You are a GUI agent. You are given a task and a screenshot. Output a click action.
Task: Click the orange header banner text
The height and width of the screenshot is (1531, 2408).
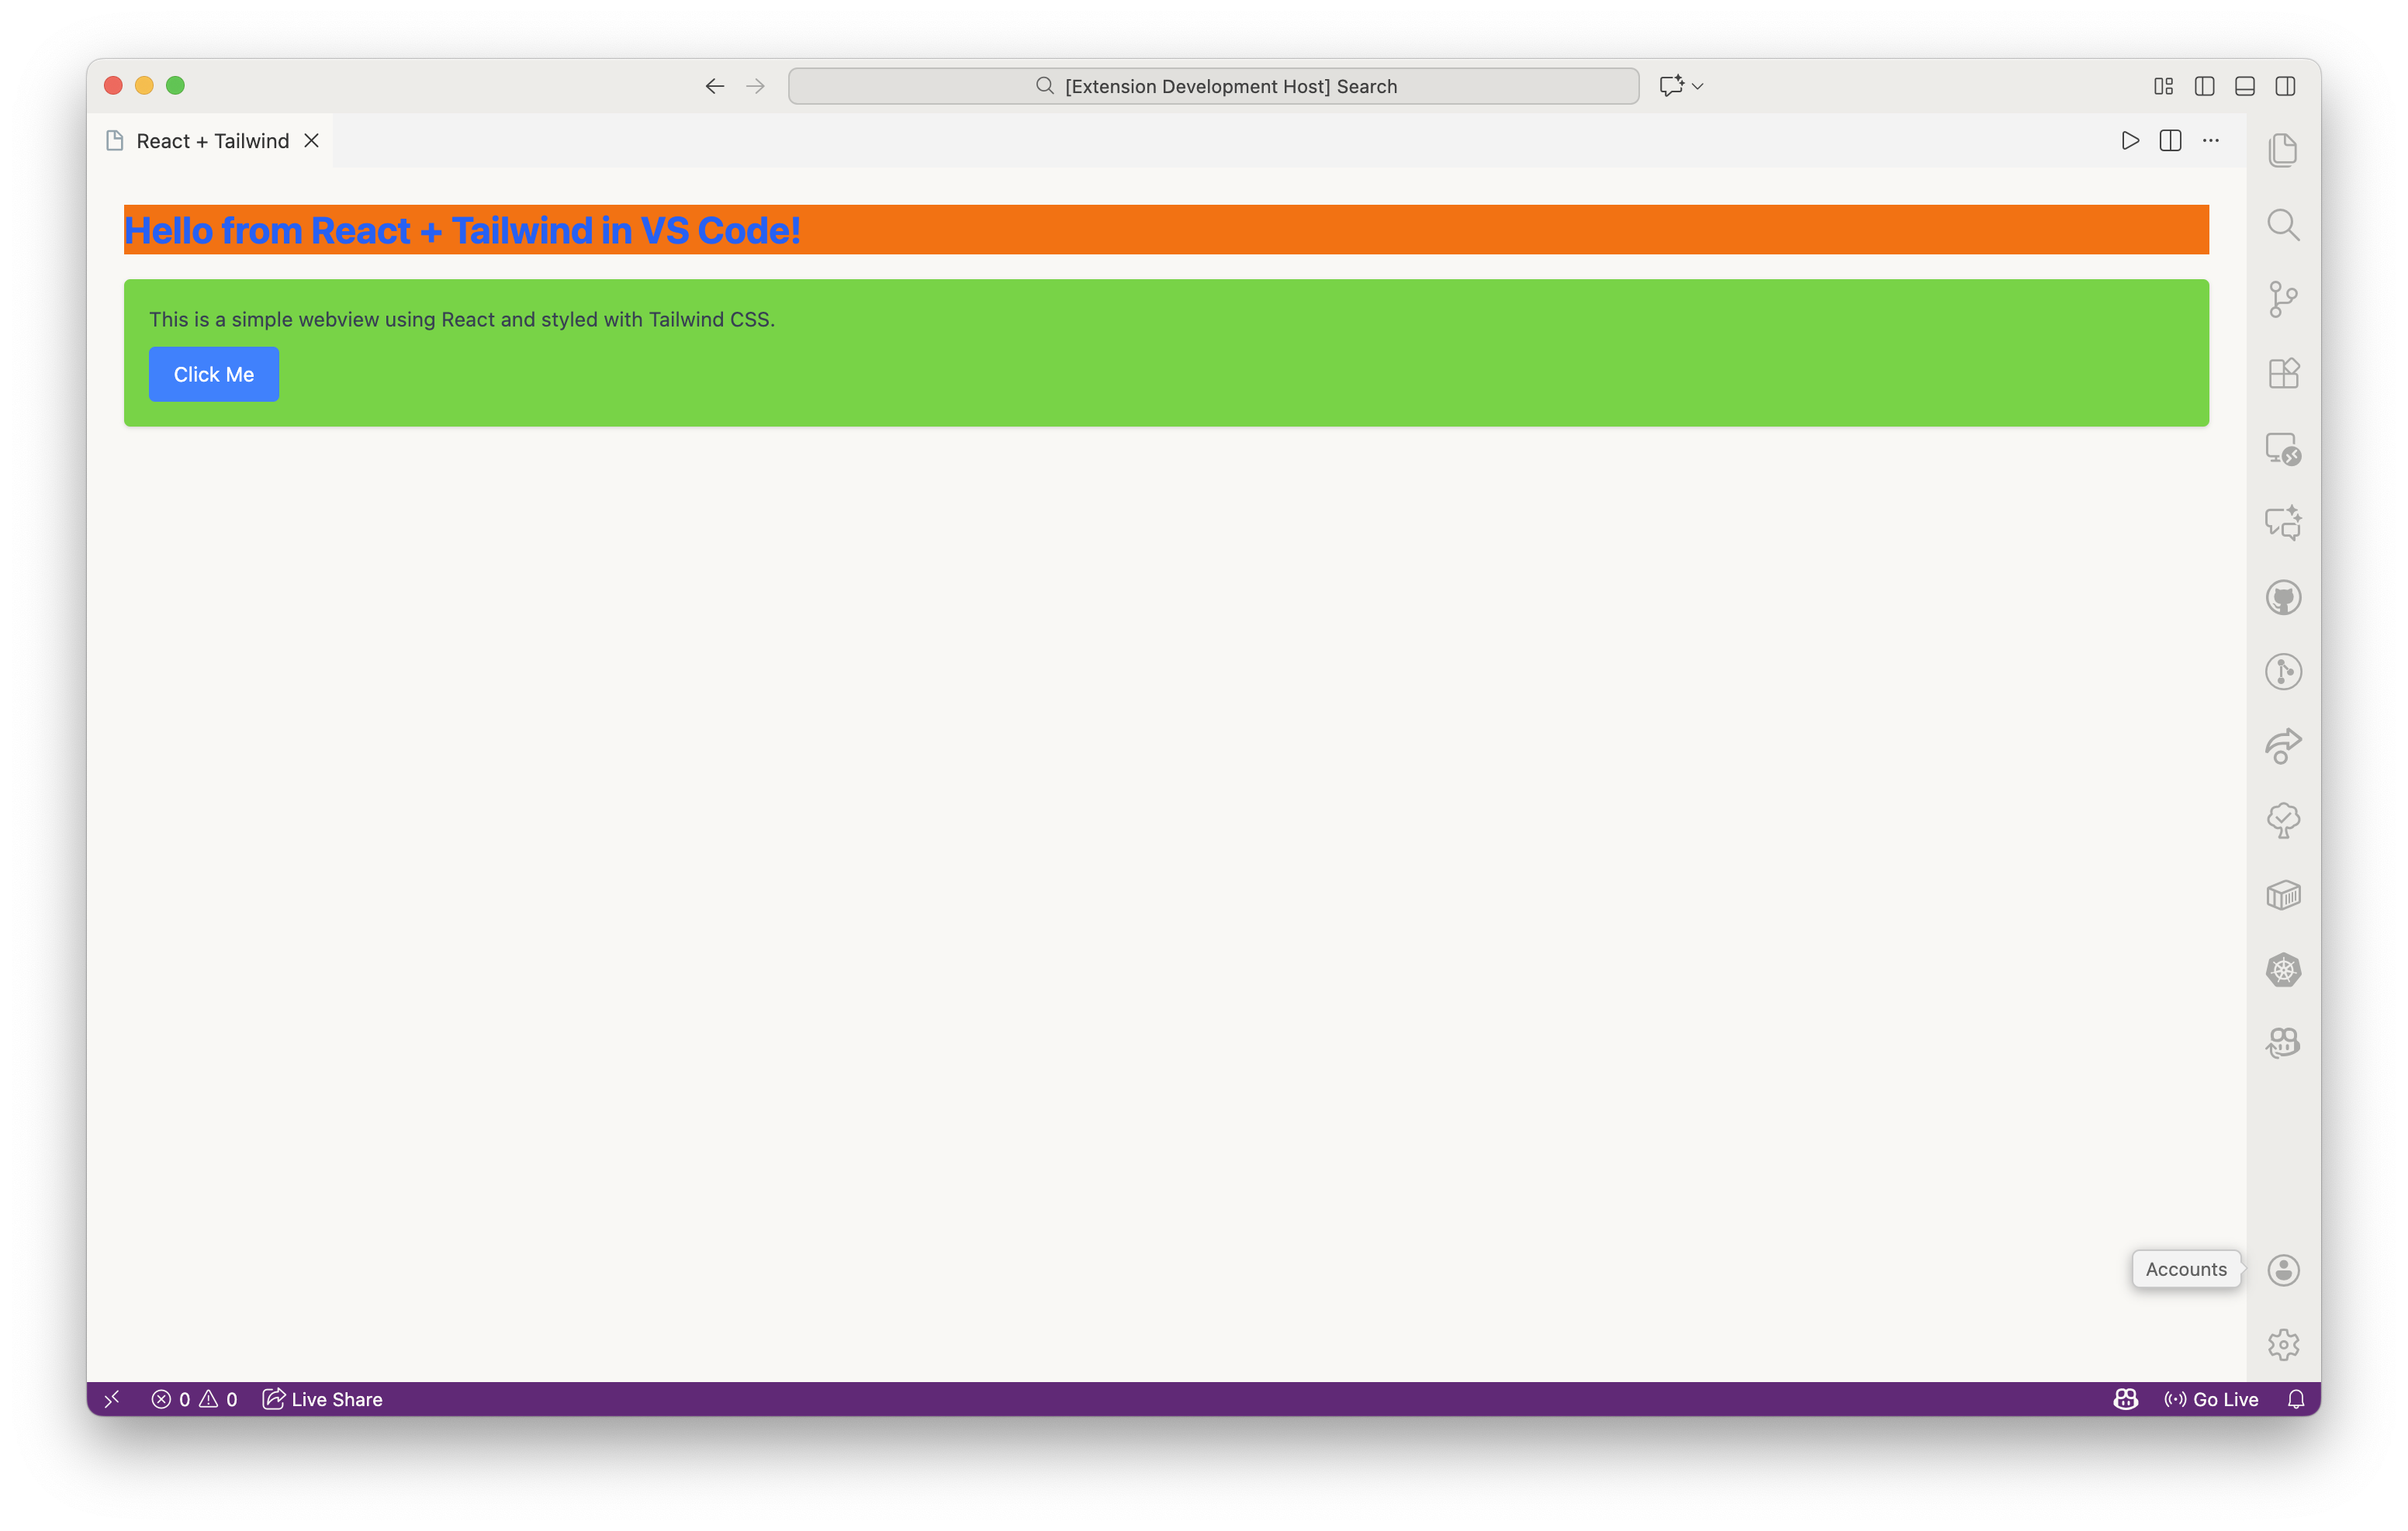coord(462,229)
